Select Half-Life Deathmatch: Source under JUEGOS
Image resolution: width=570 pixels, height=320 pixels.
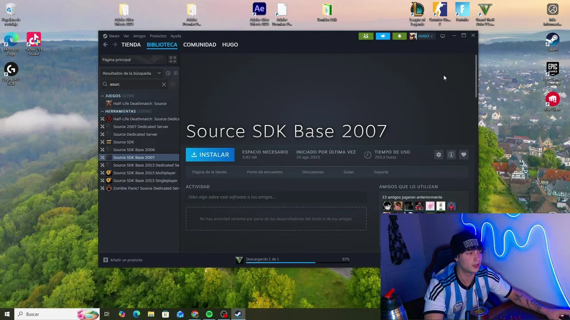(140, 104)
